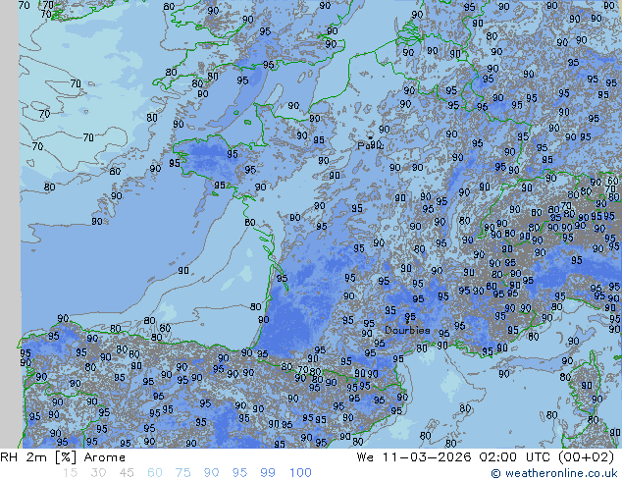
Task: Click the weatheronline.co.uk copyright text
Action: pyautogui.click(x=554, y=473)
